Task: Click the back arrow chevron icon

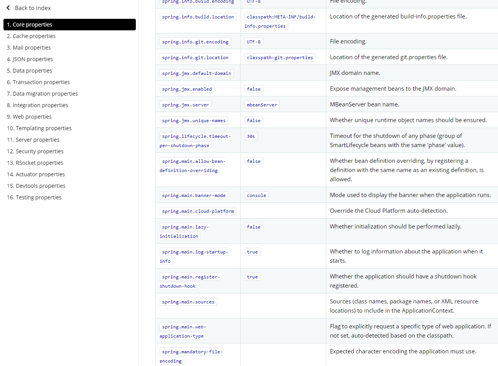Action: pos(8,8)
